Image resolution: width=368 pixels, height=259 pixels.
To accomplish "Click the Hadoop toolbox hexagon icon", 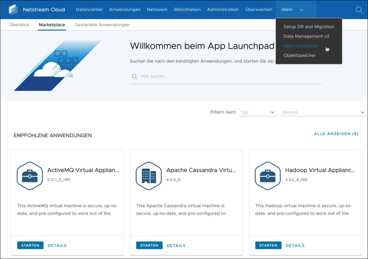I will (x=268, y=176).
